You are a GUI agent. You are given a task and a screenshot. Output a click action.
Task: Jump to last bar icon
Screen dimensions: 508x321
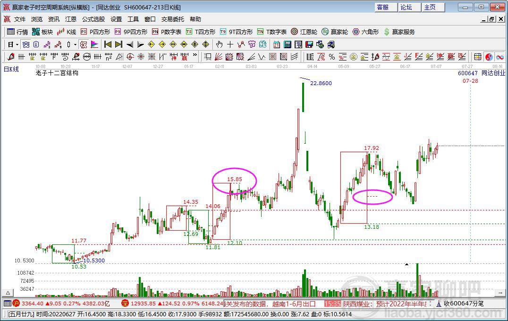119,44
